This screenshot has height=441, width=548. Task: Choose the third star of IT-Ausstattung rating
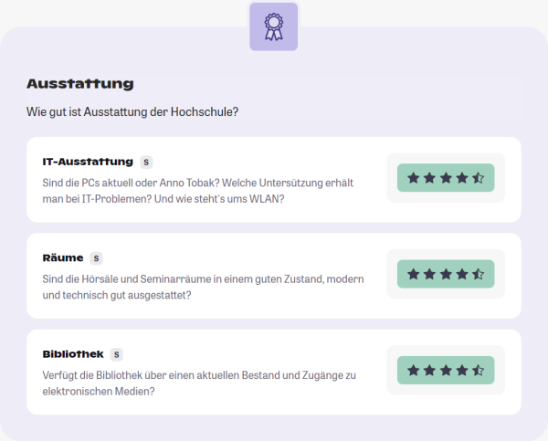pyautogui.click(x=446, y=178)
